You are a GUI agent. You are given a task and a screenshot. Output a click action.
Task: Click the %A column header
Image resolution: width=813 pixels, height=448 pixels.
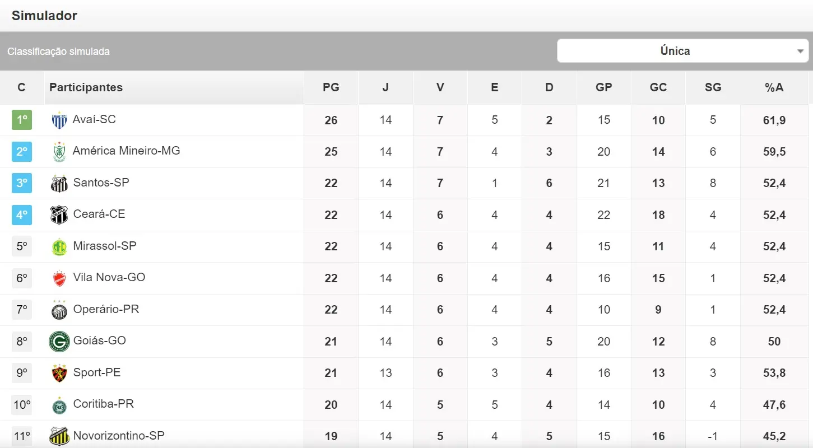pyautogui.click(x=774, y=87)
